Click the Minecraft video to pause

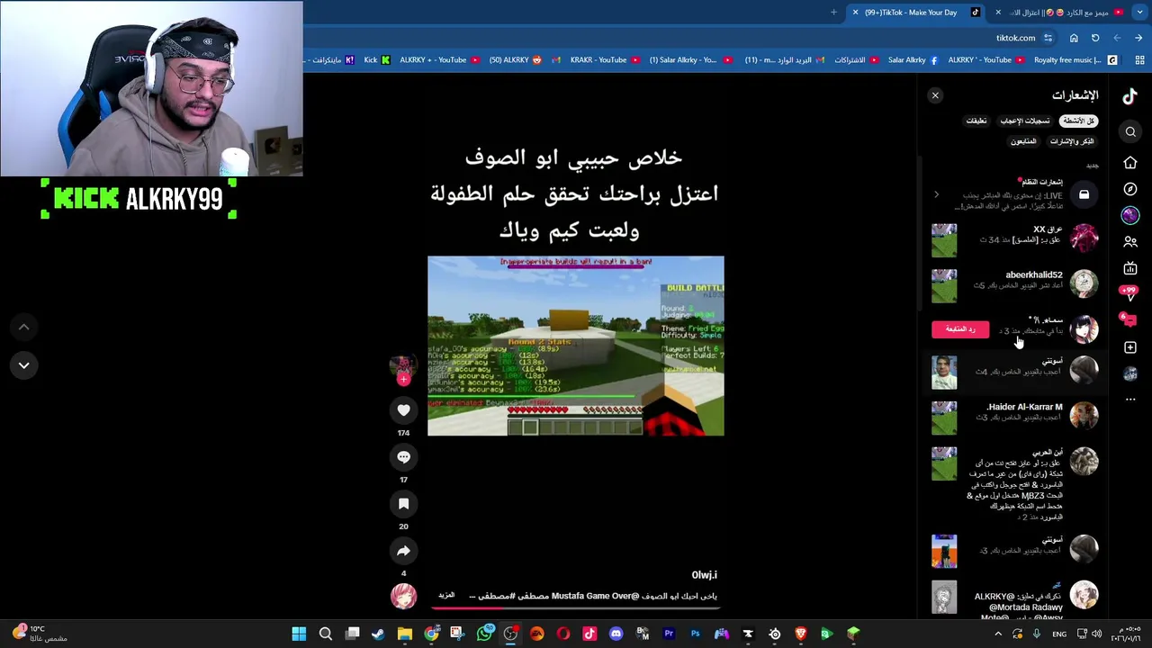point(576,346)
